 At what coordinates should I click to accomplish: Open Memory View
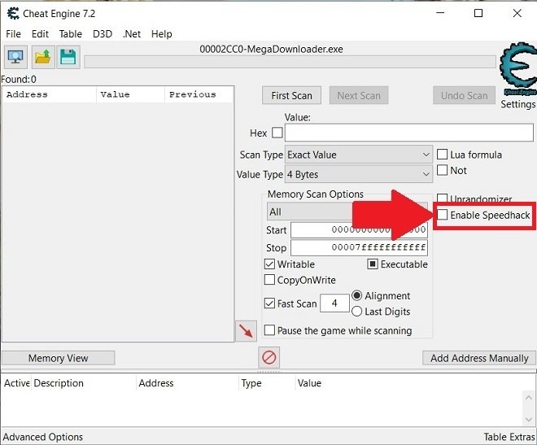[x=59, y=358]
